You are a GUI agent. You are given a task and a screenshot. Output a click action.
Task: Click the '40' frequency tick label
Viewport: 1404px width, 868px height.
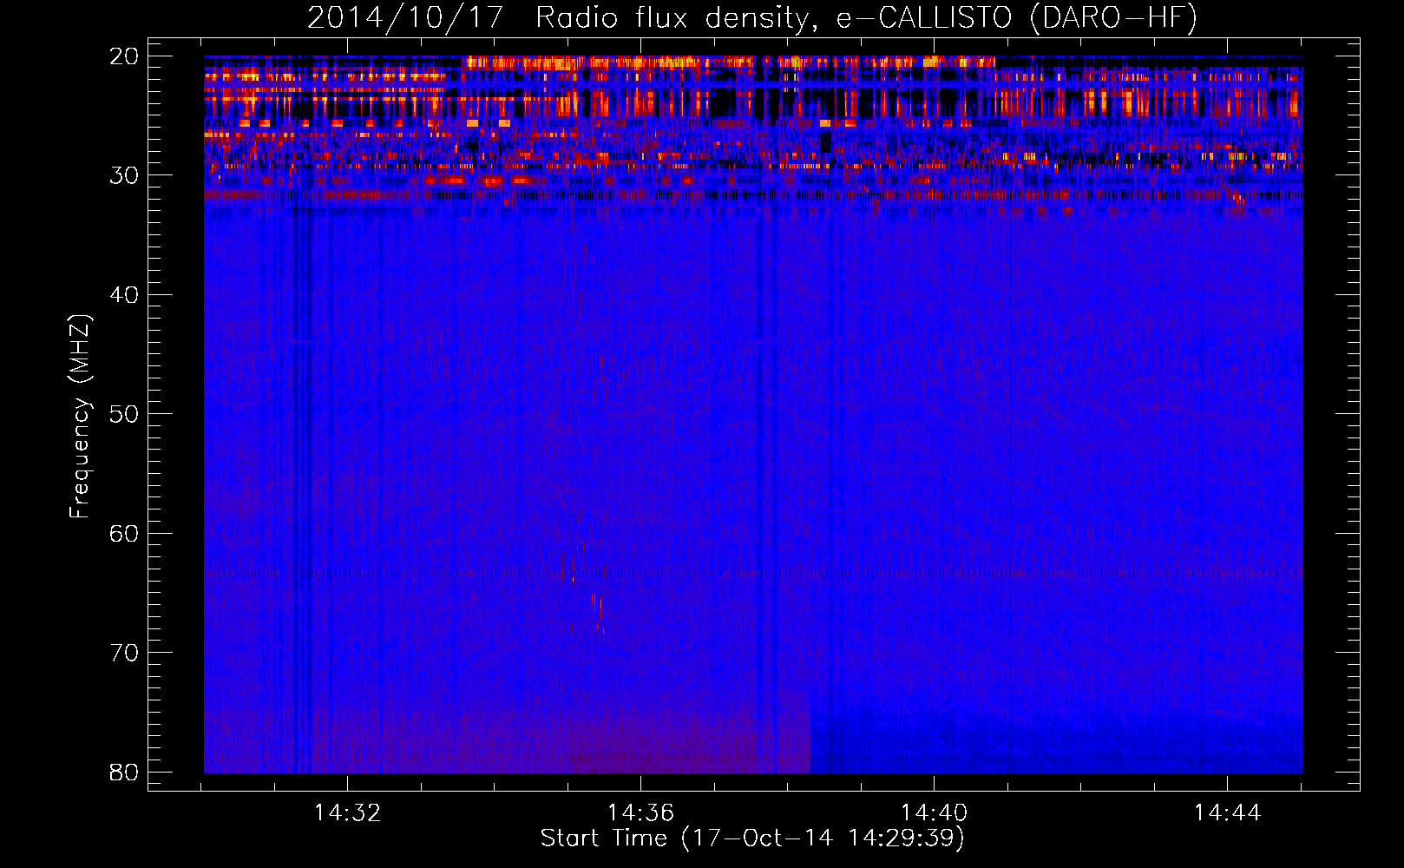[124, 295]
